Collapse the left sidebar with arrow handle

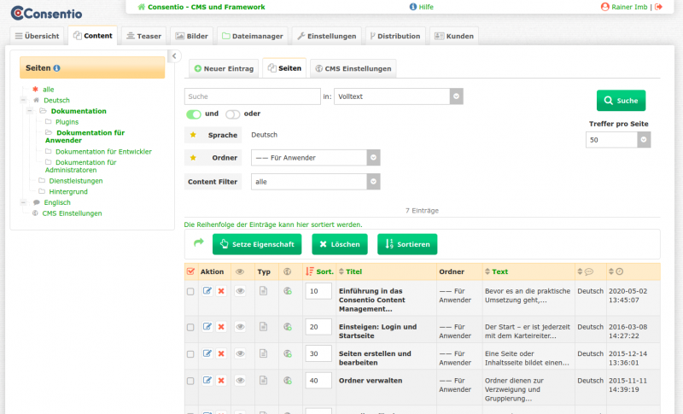click(x=174, y=56)
